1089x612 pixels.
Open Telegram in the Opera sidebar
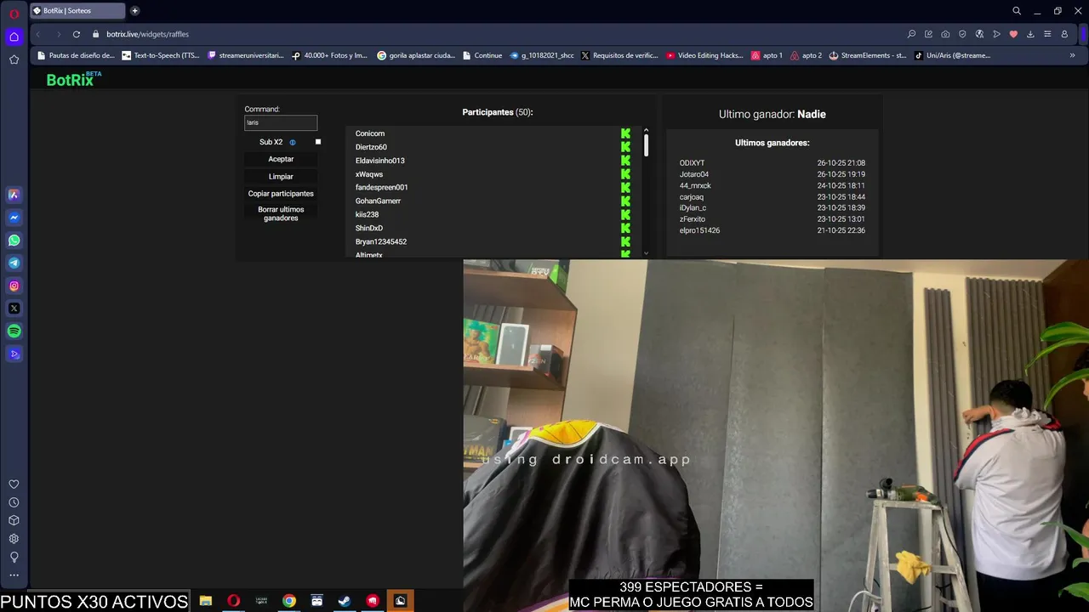[14, 263]
